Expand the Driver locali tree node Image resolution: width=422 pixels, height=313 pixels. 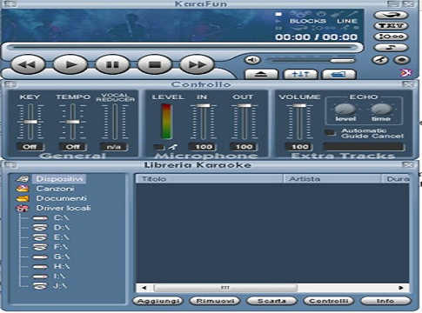(64, 208)
